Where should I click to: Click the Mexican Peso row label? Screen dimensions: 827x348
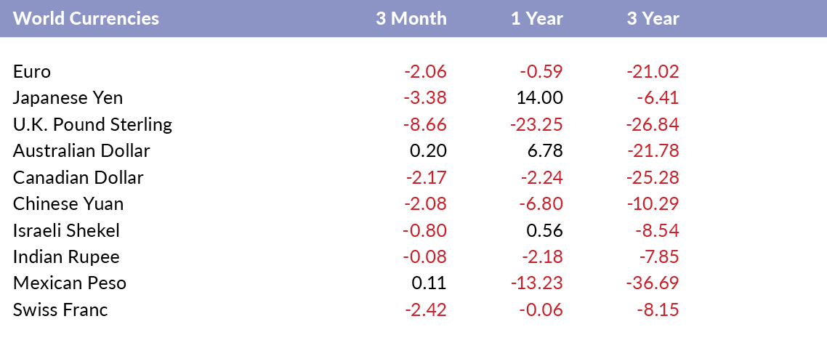tap(70, 283)
